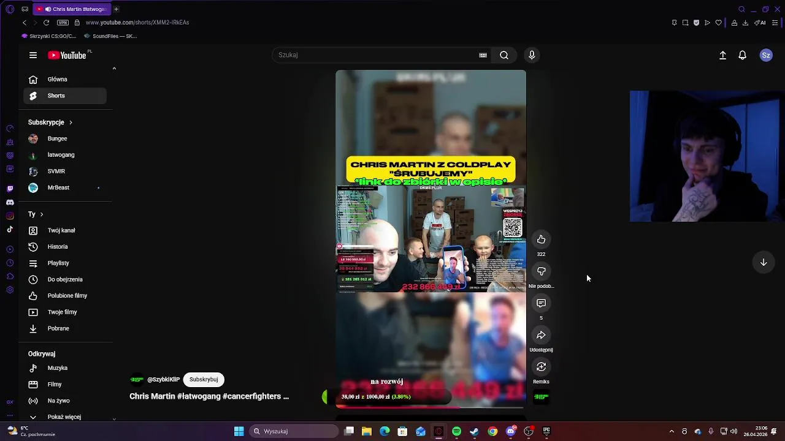
Task: Open the @SzybkiKliP channel
Action: pos(163,380)
